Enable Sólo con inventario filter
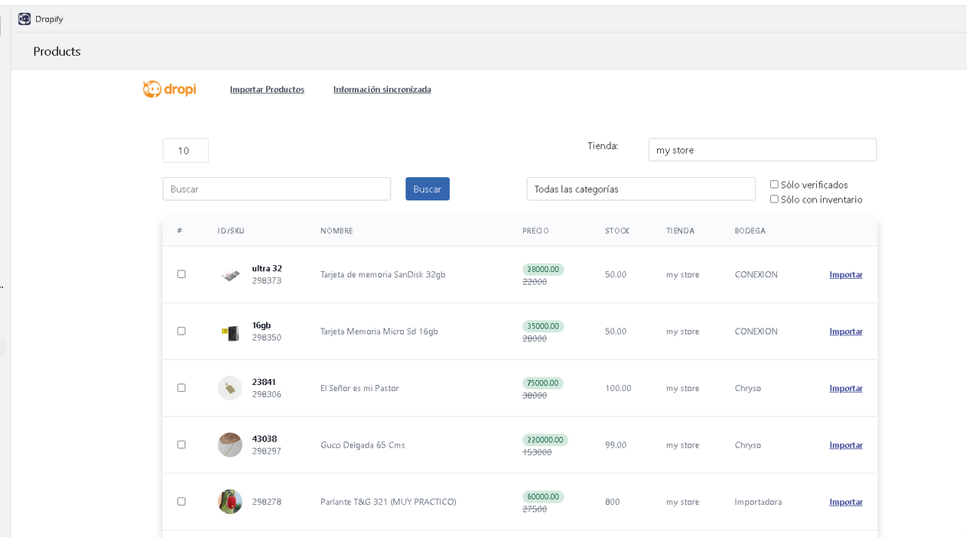The height and width of the screenshot is (550, 979). pyautogui.click(x=774, y=199)
